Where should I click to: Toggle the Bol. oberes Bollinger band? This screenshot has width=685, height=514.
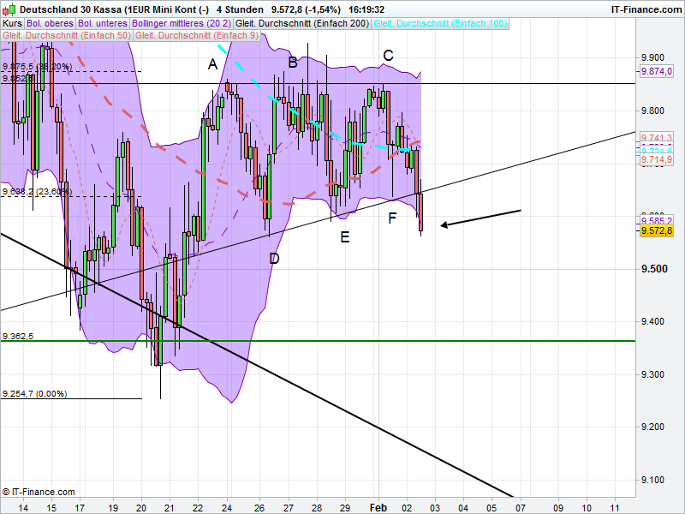[48, 23]
